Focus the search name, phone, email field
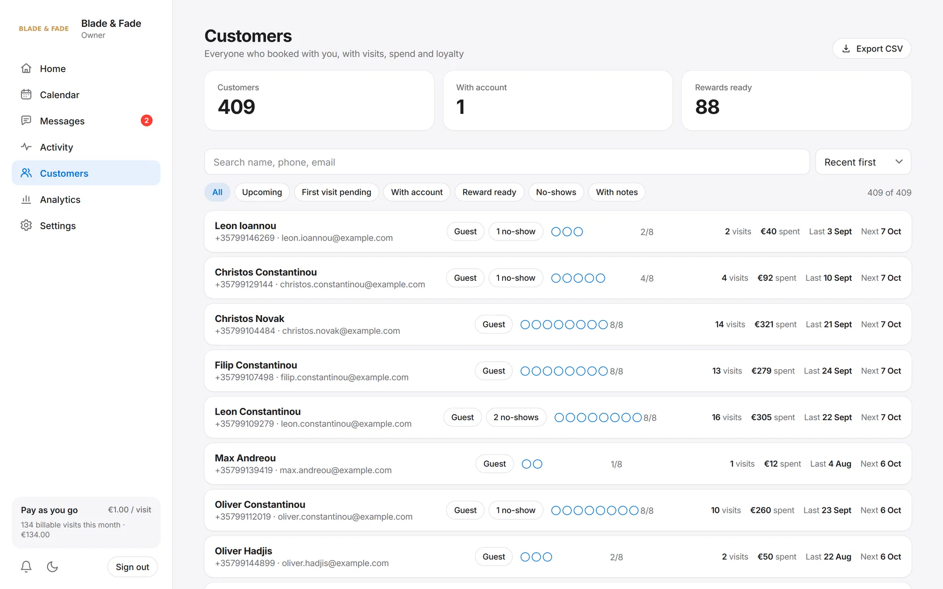This screenshot has height=589, width=943. 506,162
